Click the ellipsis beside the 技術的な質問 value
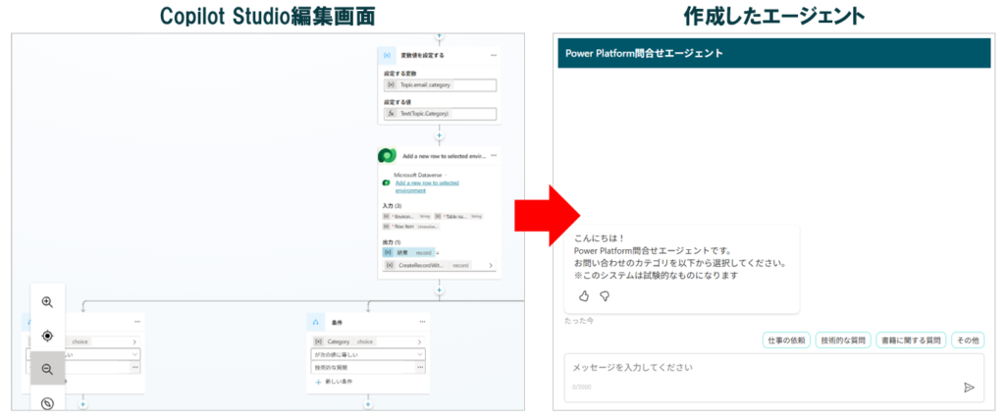 click(420, 368)
